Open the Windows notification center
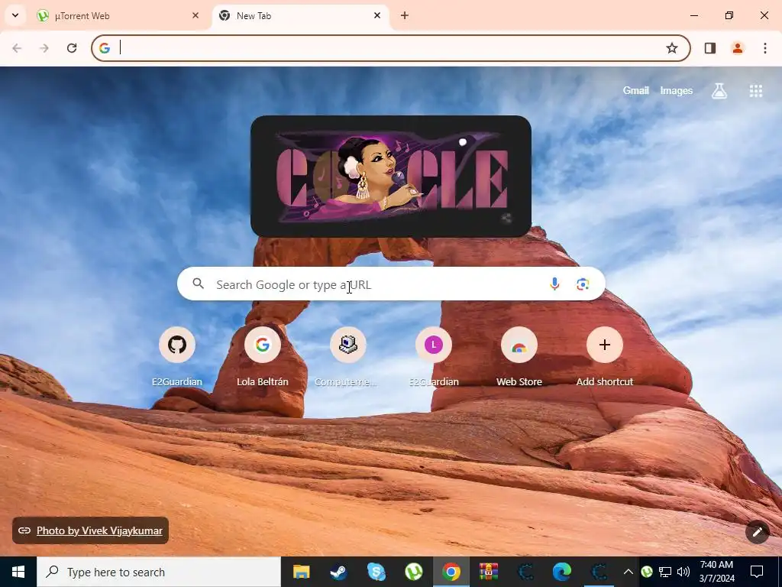Image resolution: width=782 pixels, height=587 pixels. pos(757,572)
